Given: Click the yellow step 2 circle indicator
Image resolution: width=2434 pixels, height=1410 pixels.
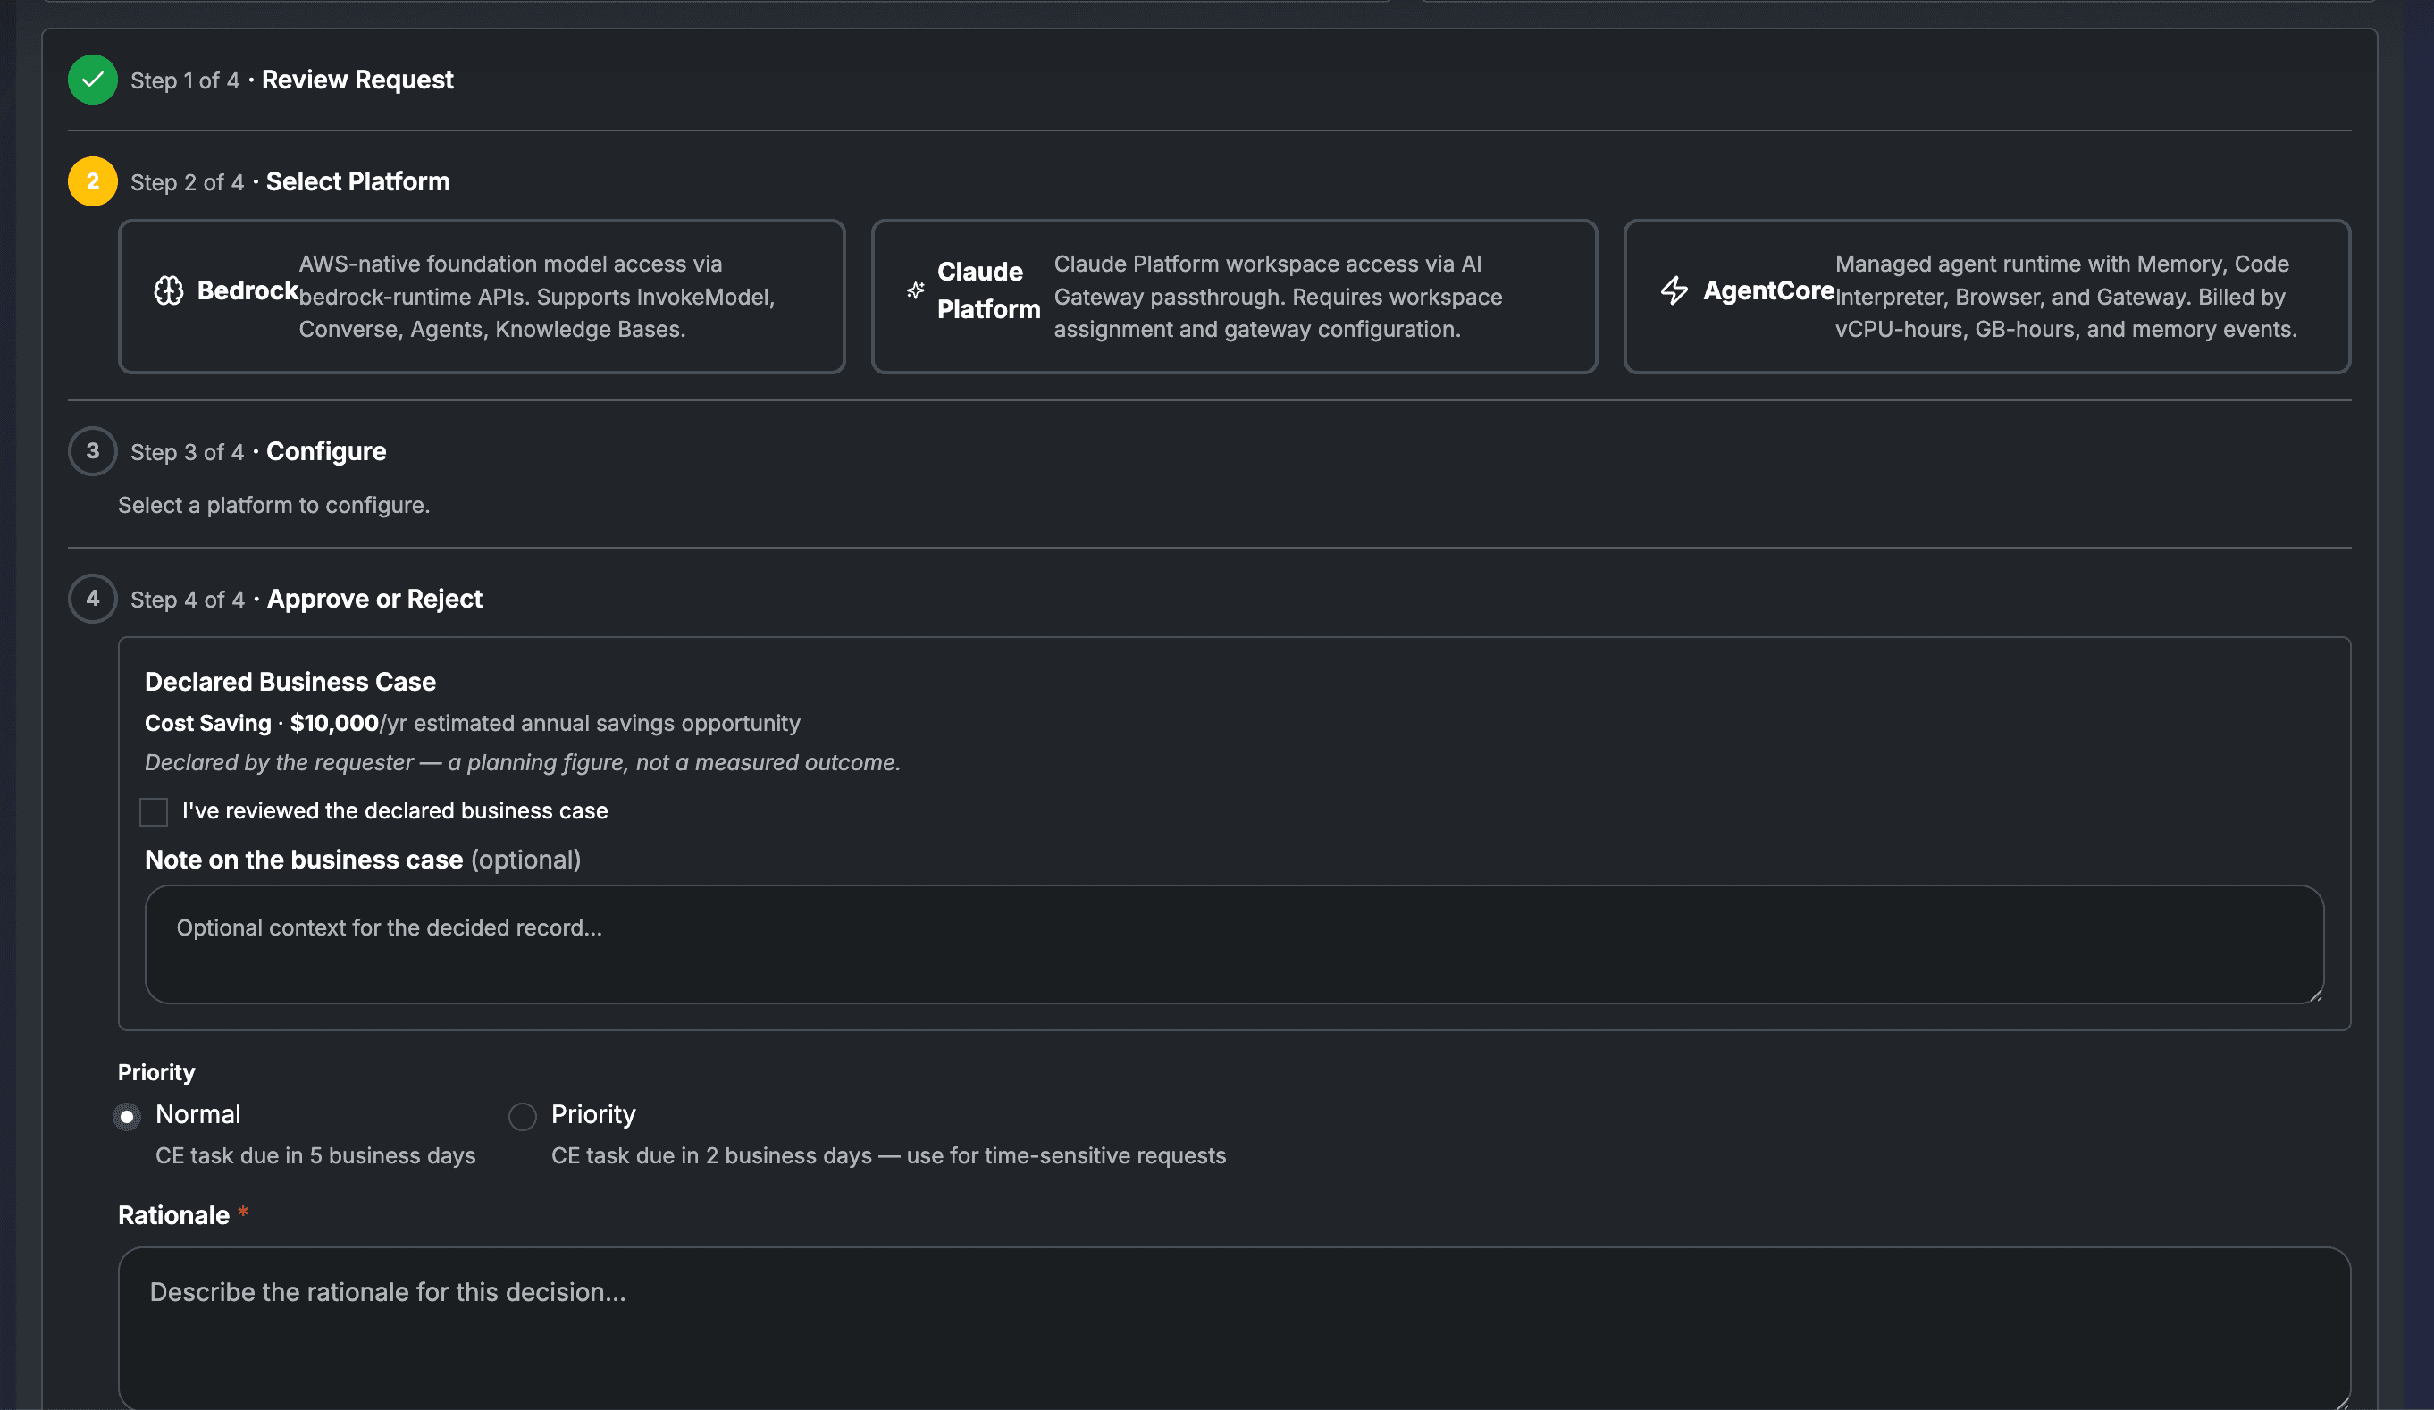Looking at the screenshot, I should tap(93, 181).
